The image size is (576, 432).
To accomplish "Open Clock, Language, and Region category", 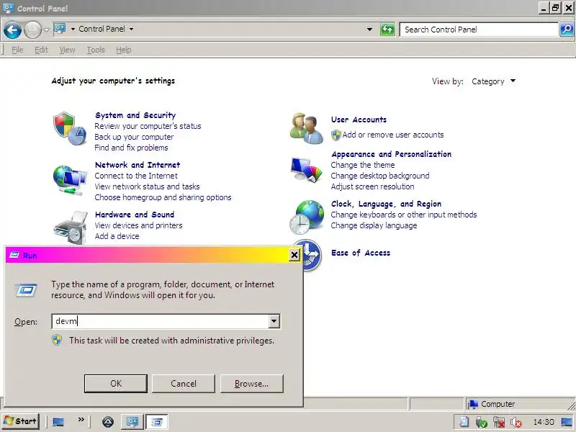I will (386, 204).
